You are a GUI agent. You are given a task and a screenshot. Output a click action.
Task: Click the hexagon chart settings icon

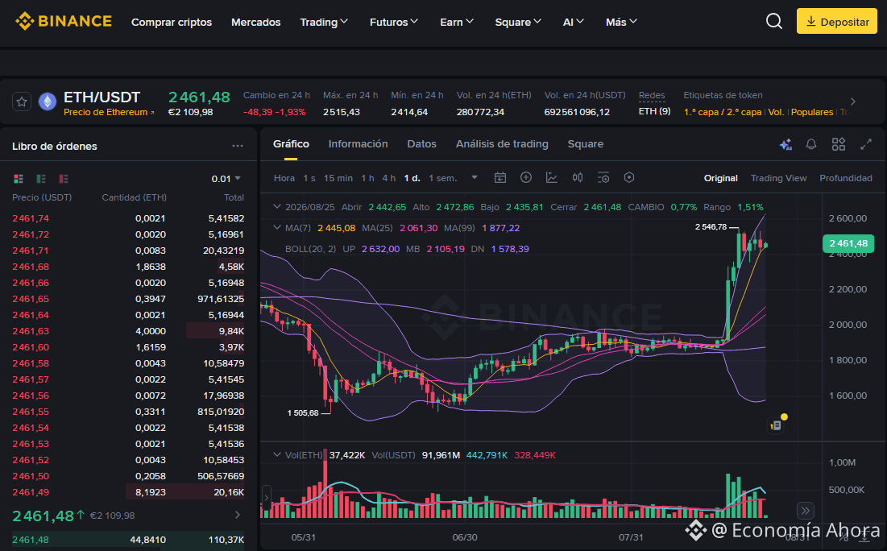tap(629, 178)
